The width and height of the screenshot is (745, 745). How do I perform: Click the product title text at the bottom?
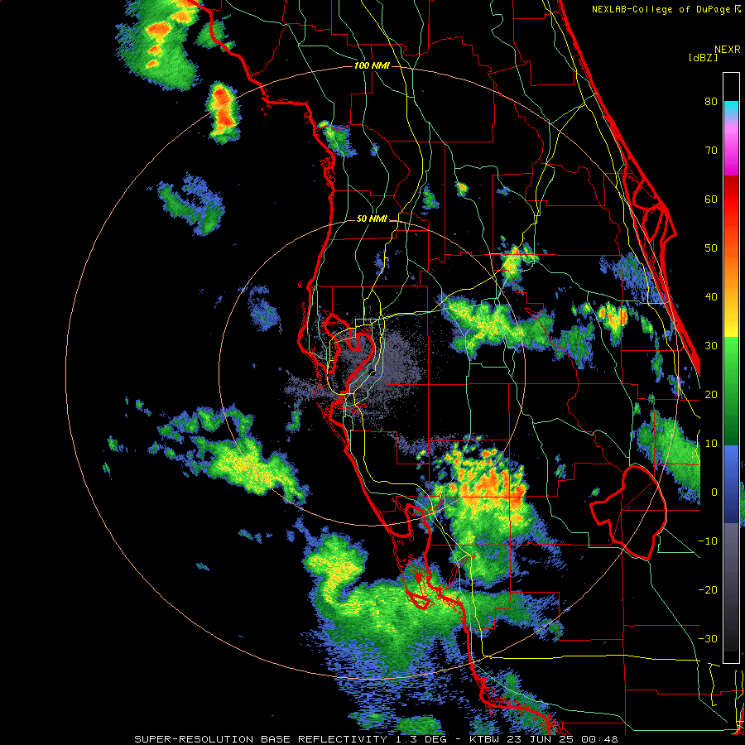click(x=376, y=739)
